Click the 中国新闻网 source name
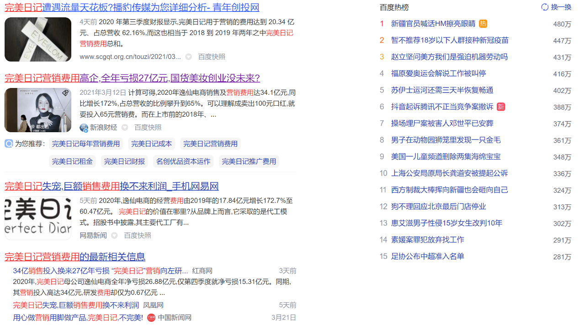The image size is (585, 325). point(175,318)
